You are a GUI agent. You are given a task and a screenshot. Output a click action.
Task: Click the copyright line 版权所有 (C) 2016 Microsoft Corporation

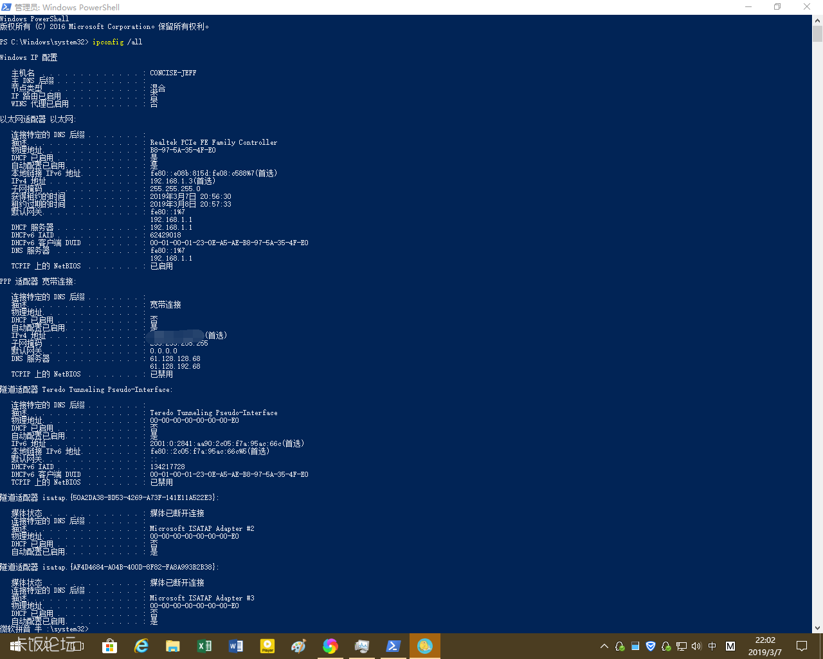tap(104, 26)
